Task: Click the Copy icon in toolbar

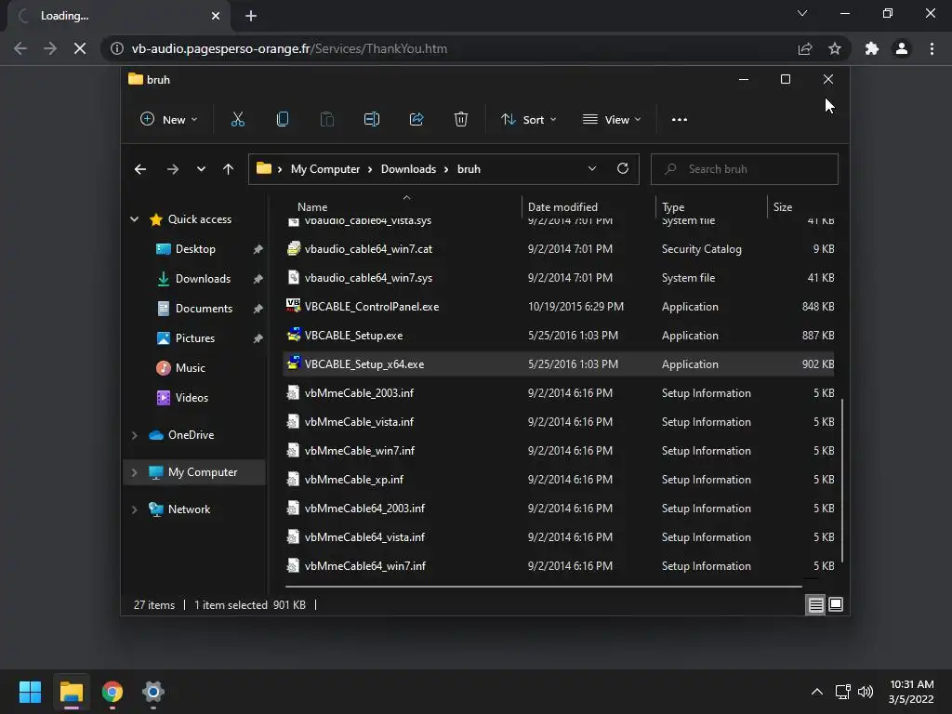Action: click(283, 120)
